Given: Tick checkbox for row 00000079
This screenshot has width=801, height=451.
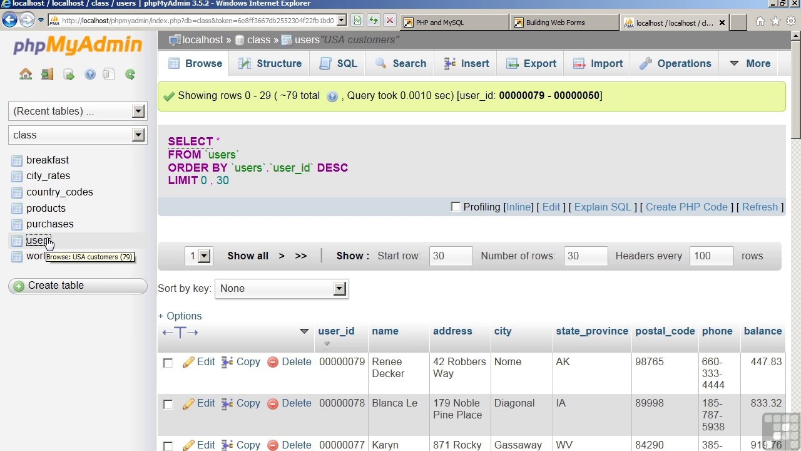Looking at the screenshot, I should (x=168, y=363).
